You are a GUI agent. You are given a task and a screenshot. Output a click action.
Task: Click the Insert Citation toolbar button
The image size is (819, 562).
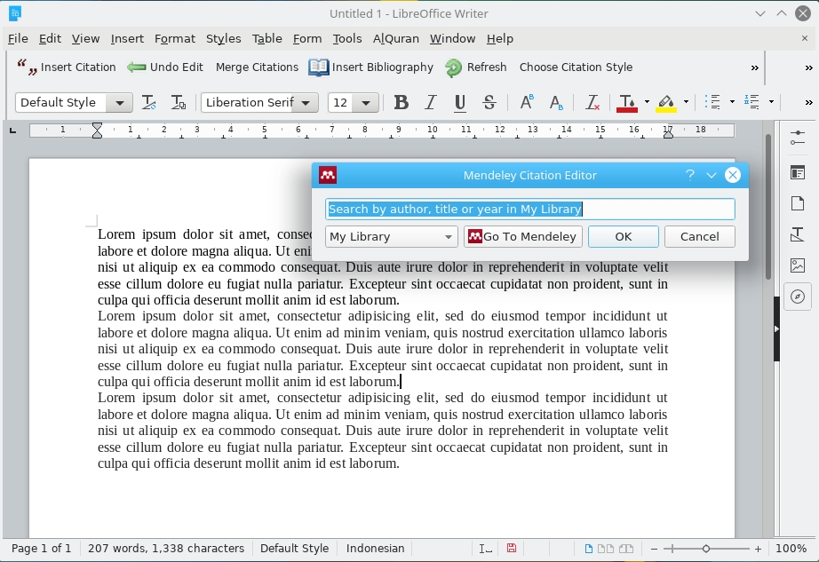tap(68, 67)
